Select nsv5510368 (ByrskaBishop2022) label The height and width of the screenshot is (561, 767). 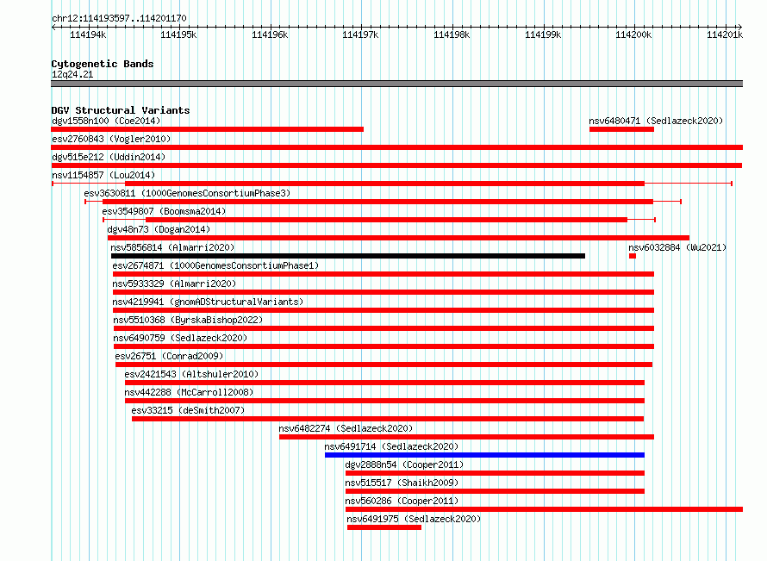click(x=188, y=320)
